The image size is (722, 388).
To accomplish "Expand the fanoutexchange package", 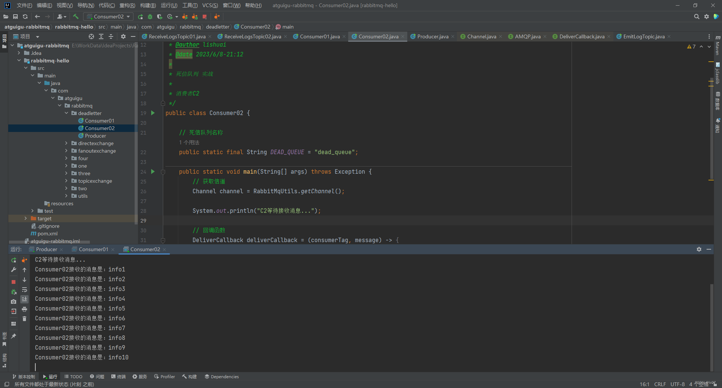I will (x=66, y=151).
